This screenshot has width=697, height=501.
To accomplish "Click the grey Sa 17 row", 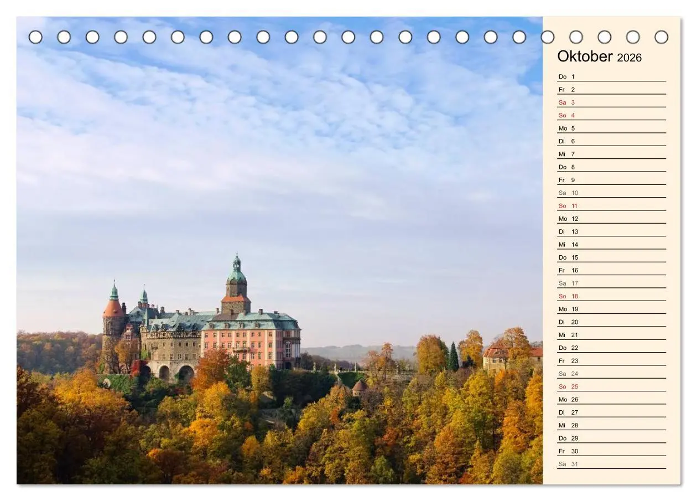I will (611, 283).
